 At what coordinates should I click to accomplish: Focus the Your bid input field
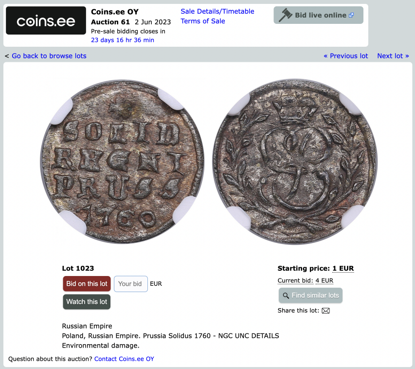(131, 284)
